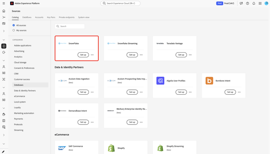Screen dimensions: 270x154
Task: Select the Analytics category
Action: (18, 57)
